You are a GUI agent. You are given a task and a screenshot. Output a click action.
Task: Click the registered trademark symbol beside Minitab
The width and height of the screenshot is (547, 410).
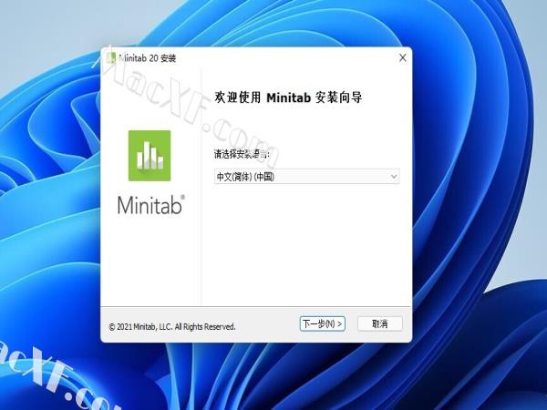[x=183, y=197]
